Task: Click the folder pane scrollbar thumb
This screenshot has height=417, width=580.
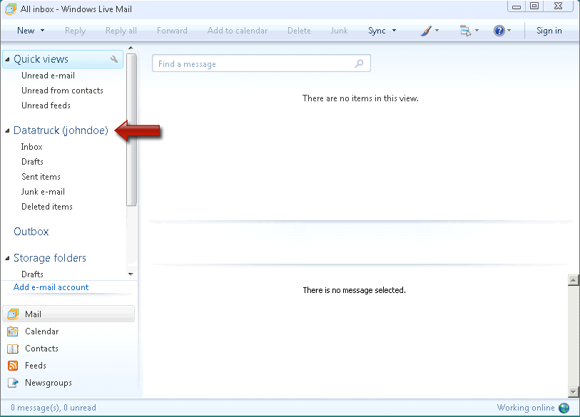Action: (x=131, y=130)
